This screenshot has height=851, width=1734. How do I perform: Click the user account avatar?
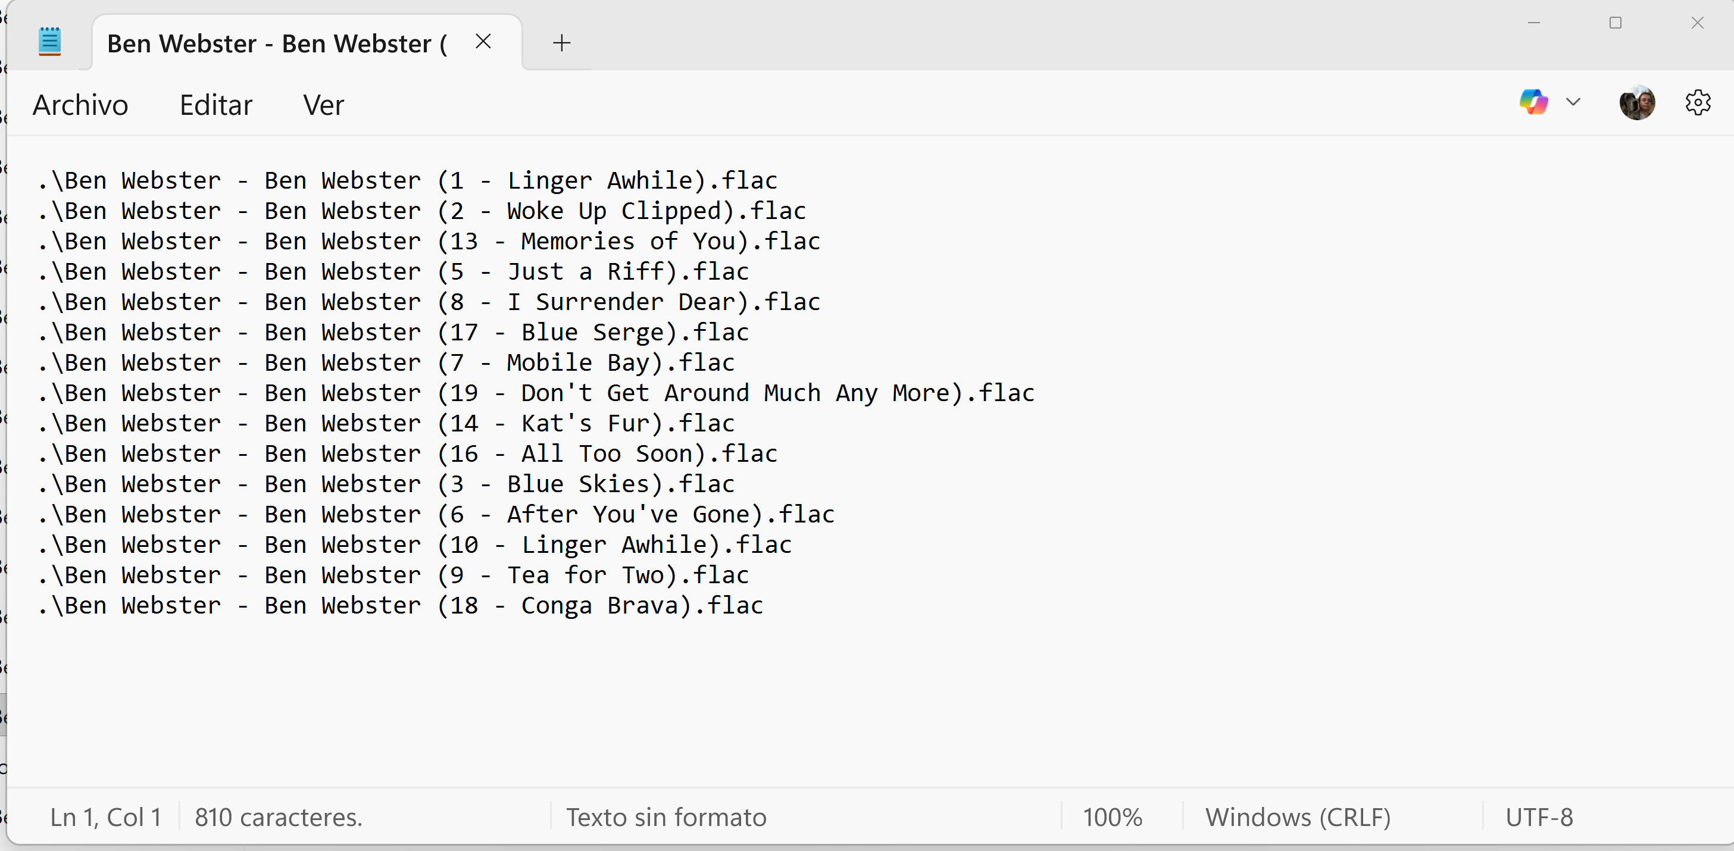[1636, 103]
